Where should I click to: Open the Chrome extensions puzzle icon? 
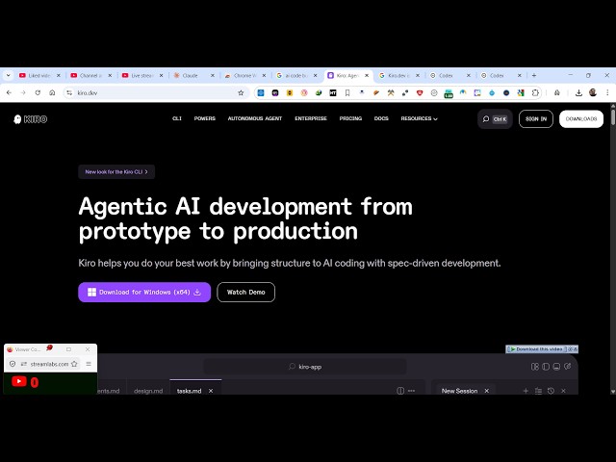(x=535, y=93)
